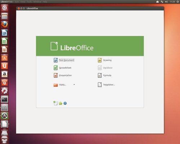The image size is (180, 144).
Task: Open Ubuntu Software Center from the launcher
Action: click(x=5, y=58)
